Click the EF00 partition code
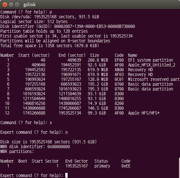 click(119, 60)
